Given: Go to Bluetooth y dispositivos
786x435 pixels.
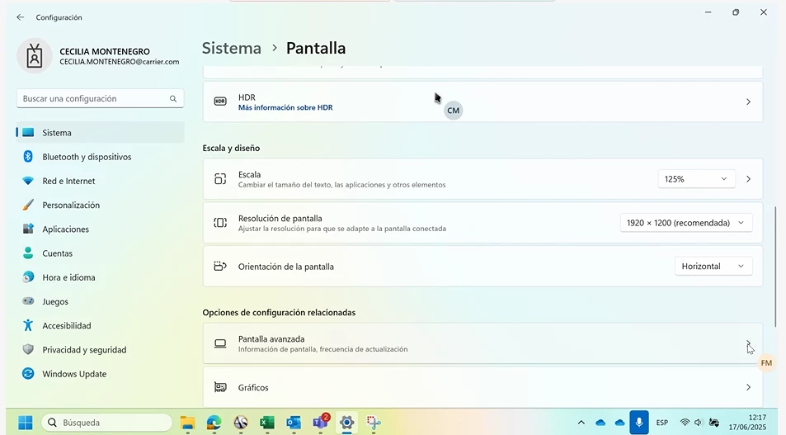Looking at the screenshot, I should pyautogui.click(x=101, y=157).
